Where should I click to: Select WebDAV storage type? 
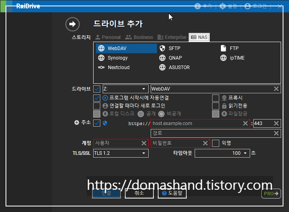tap(126, 48)
